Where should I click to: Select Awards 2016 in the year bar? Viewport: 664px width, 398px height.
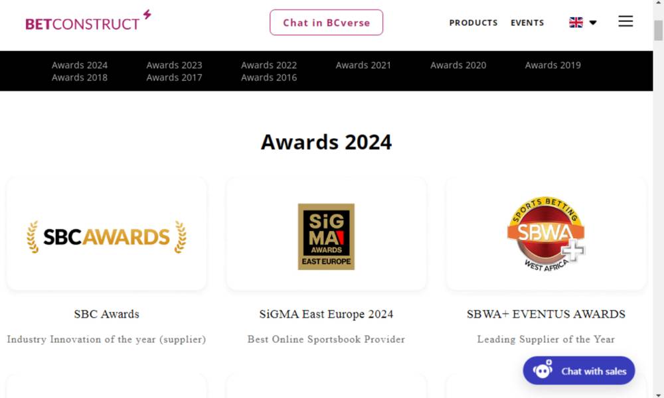point(269,78)
